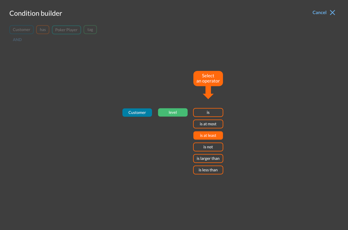Click the blue Customer chip
The width and height of the screenshot is (348, 230).
pos(137,112)
